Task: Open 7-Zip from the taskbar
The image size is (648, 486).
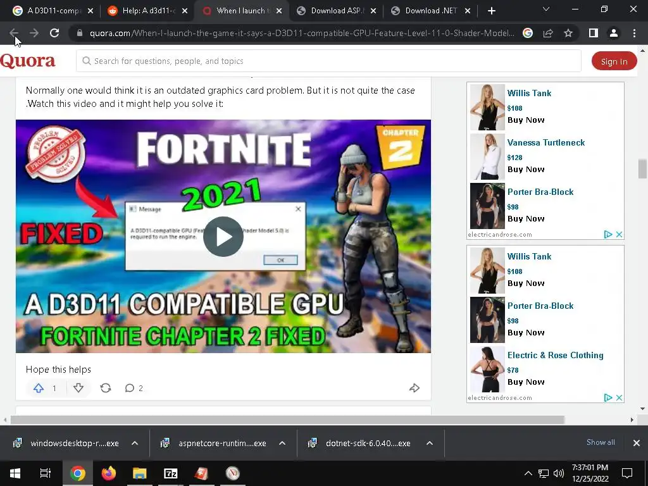Action: (x=171, y=473)
